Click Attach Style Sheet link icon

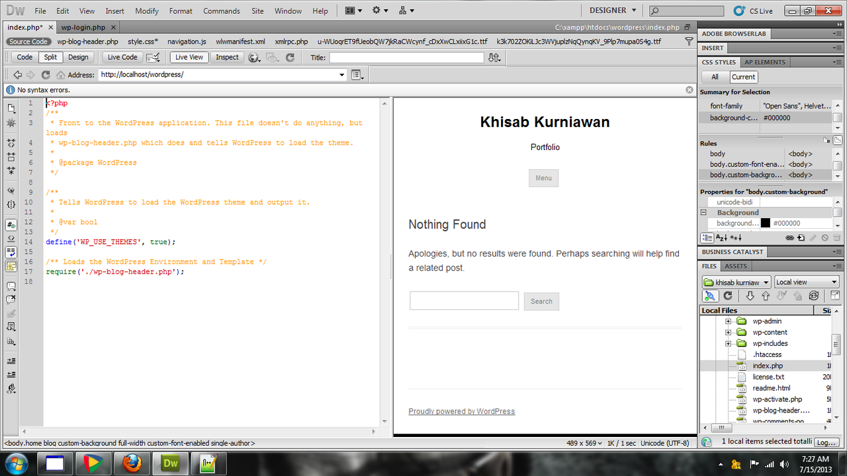pyautogui.click(x=789, y=237)
